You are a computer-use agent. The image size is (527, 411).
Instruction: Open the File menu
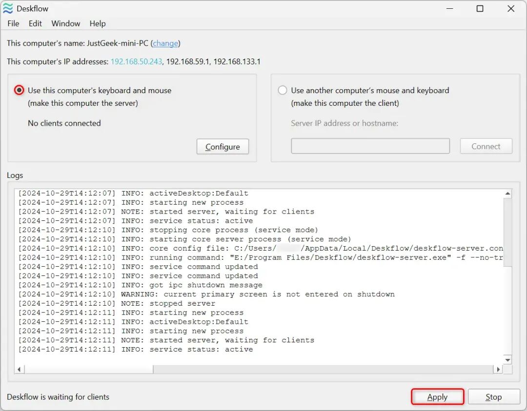13,23
